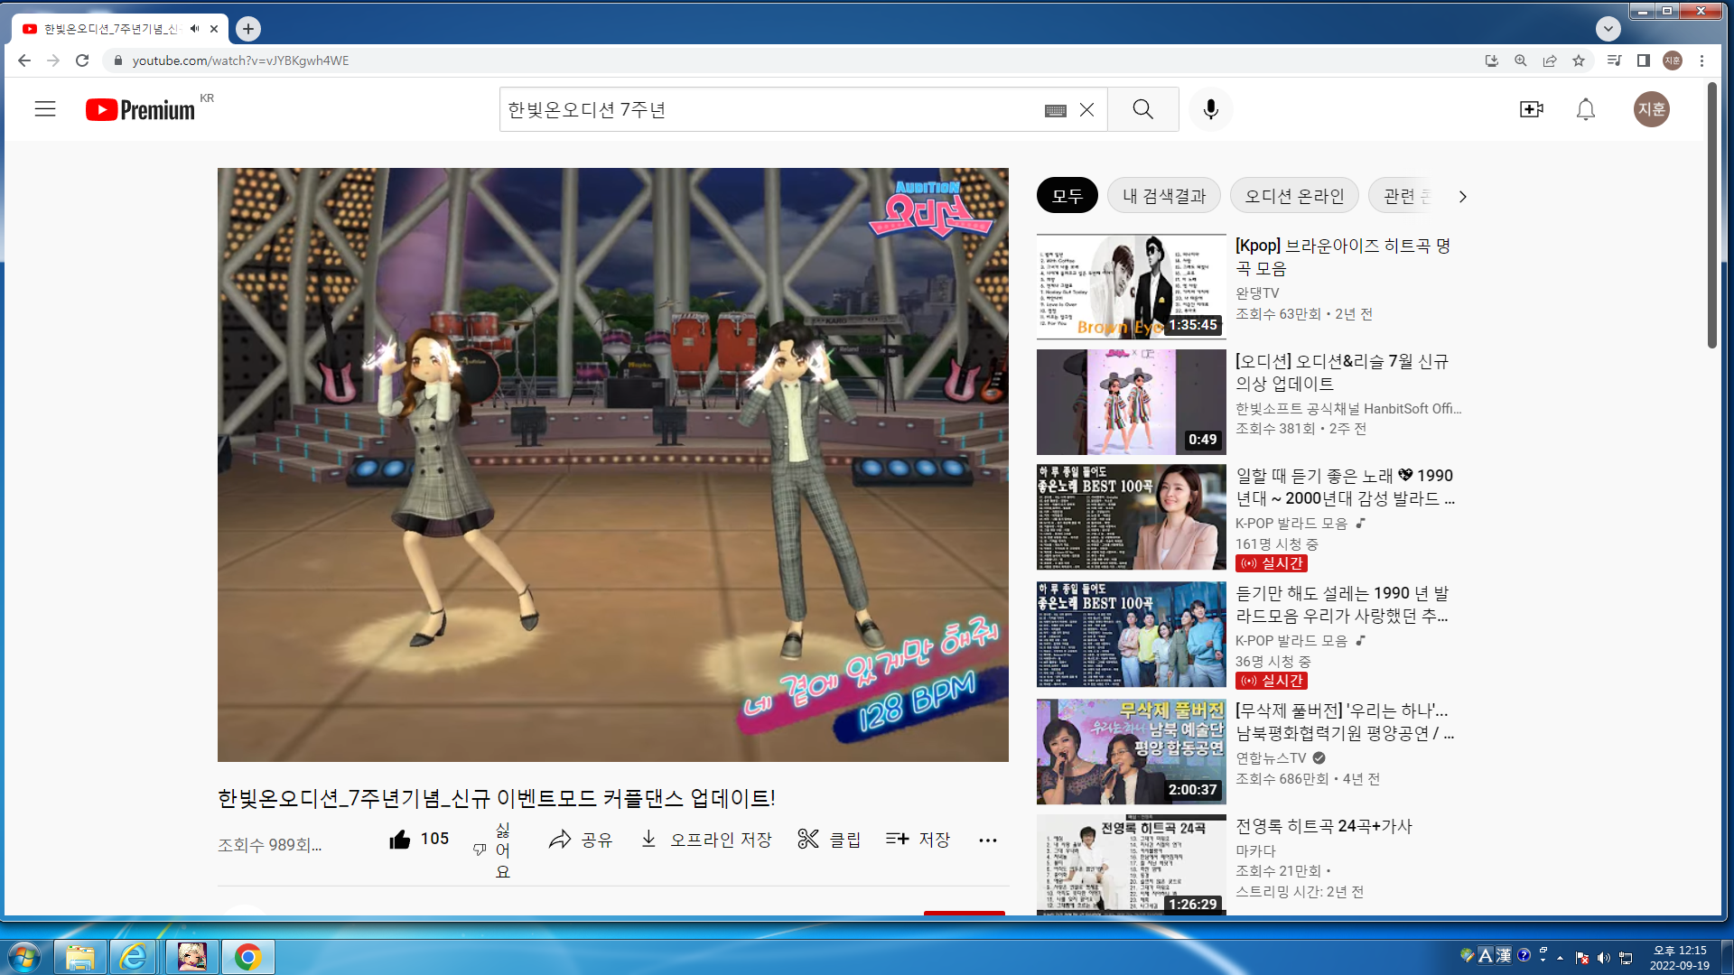1734x975 pixels.
Task: Save video to playlist with 저장
Action: point(918,840)
